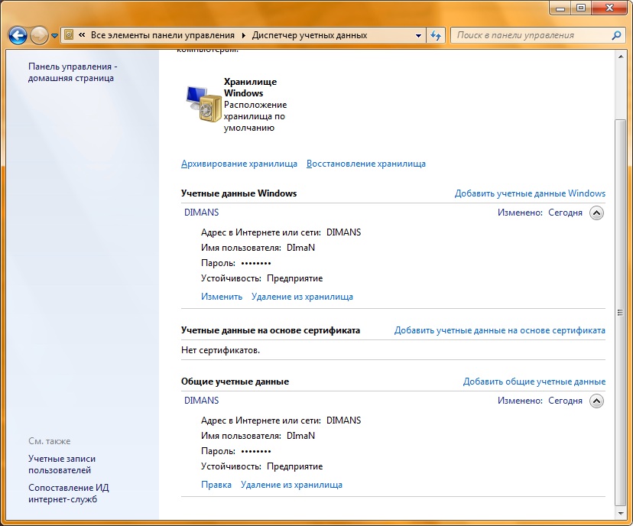Select DIMANS name under Общие учетные данные

202,401
